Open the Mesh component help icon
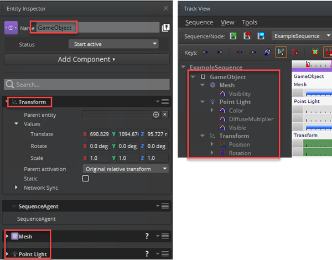This screenshot has height=260, width=332. click(x=147, y=236)
